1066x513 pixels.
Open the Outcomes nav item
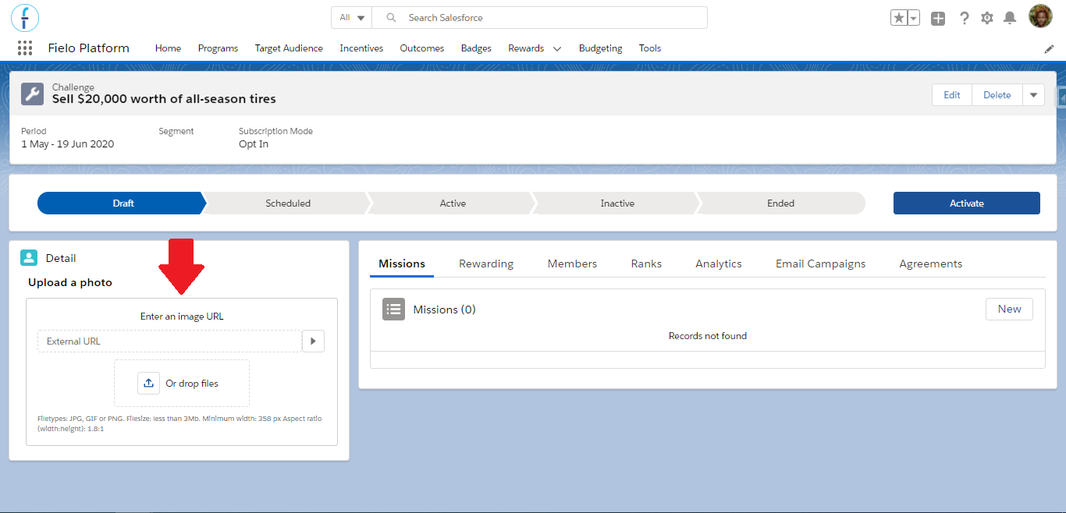422,48
